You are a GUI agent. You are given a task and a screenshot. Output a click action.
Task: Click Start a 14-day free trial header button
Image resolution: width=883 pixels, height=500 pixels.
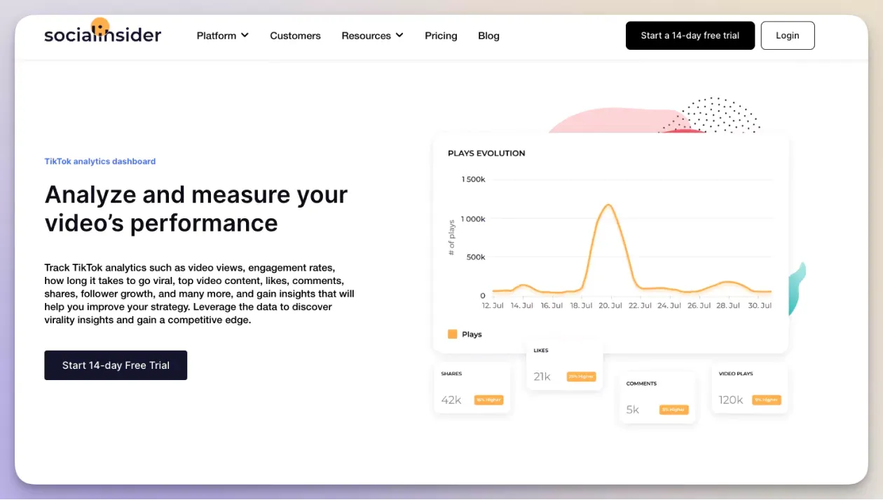[690, 36]
